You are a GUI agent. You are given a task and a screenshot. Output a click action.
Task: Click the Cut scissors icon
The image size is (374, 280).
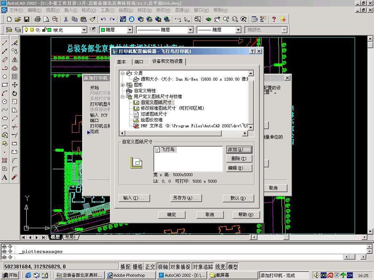tap(65, 19)
